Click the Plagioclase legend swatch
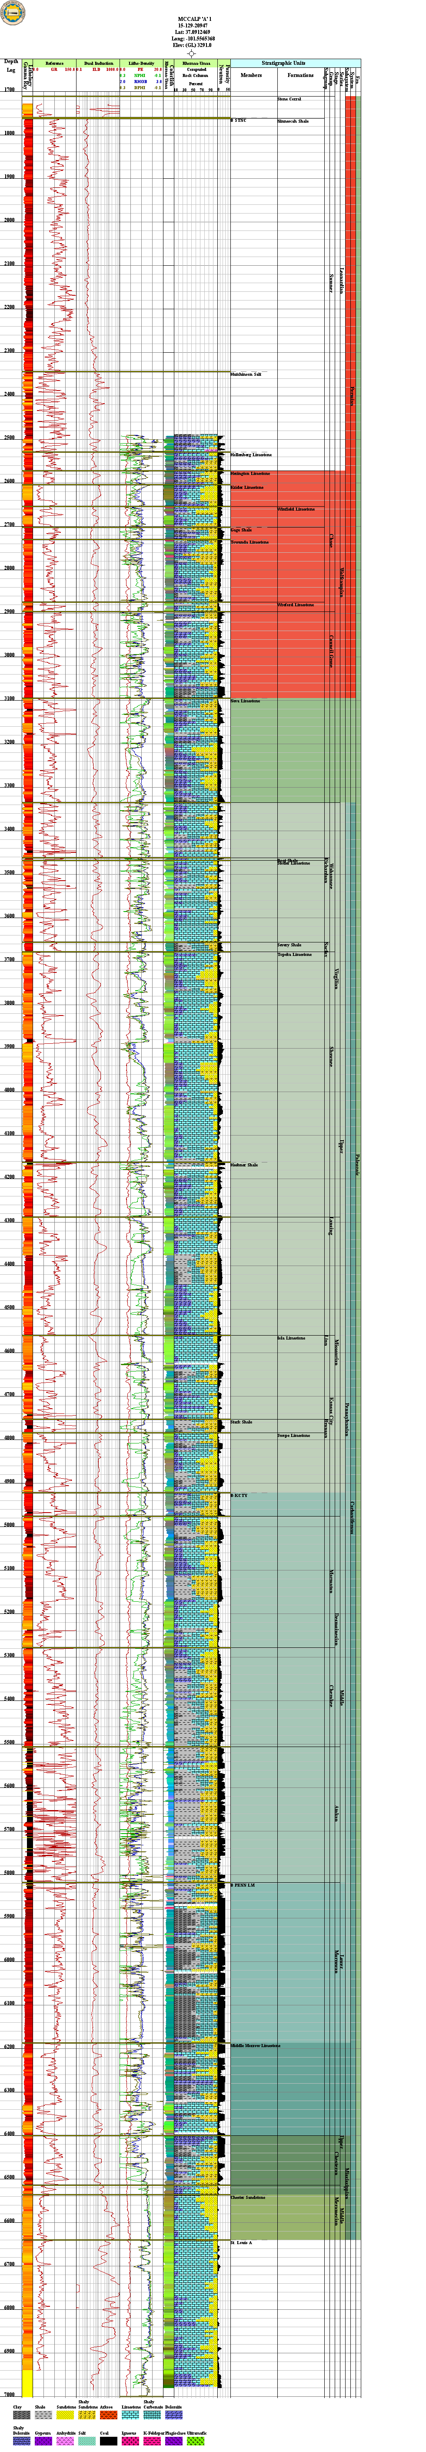Screen dimensions: 426x2452 pyautogui.click(x=174, y=2442)
